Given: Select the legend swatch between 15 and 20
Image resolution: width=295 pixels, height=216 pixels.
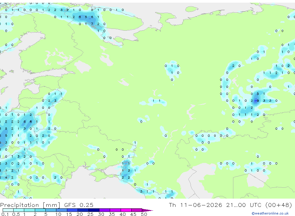Looking at the screenshot, I should (72, 210).
